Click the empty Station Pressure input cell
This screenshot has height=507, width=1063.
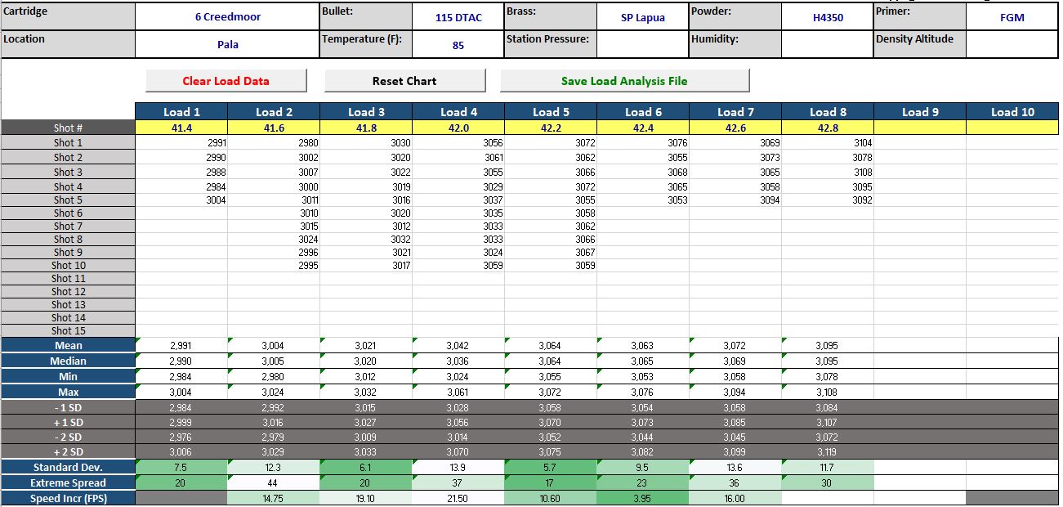[642, 44]
